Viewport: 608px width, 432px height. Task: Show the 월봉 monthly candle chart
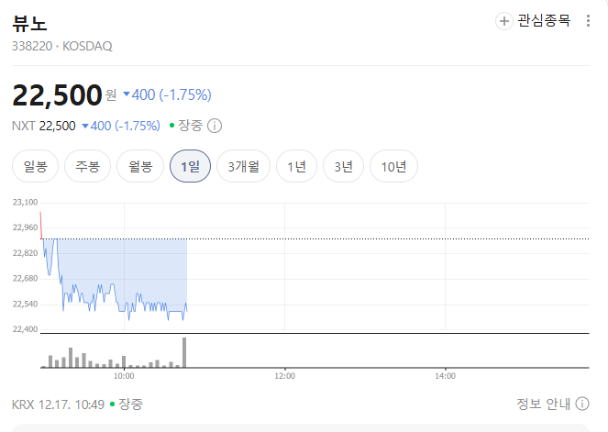[x=139, y=166]
